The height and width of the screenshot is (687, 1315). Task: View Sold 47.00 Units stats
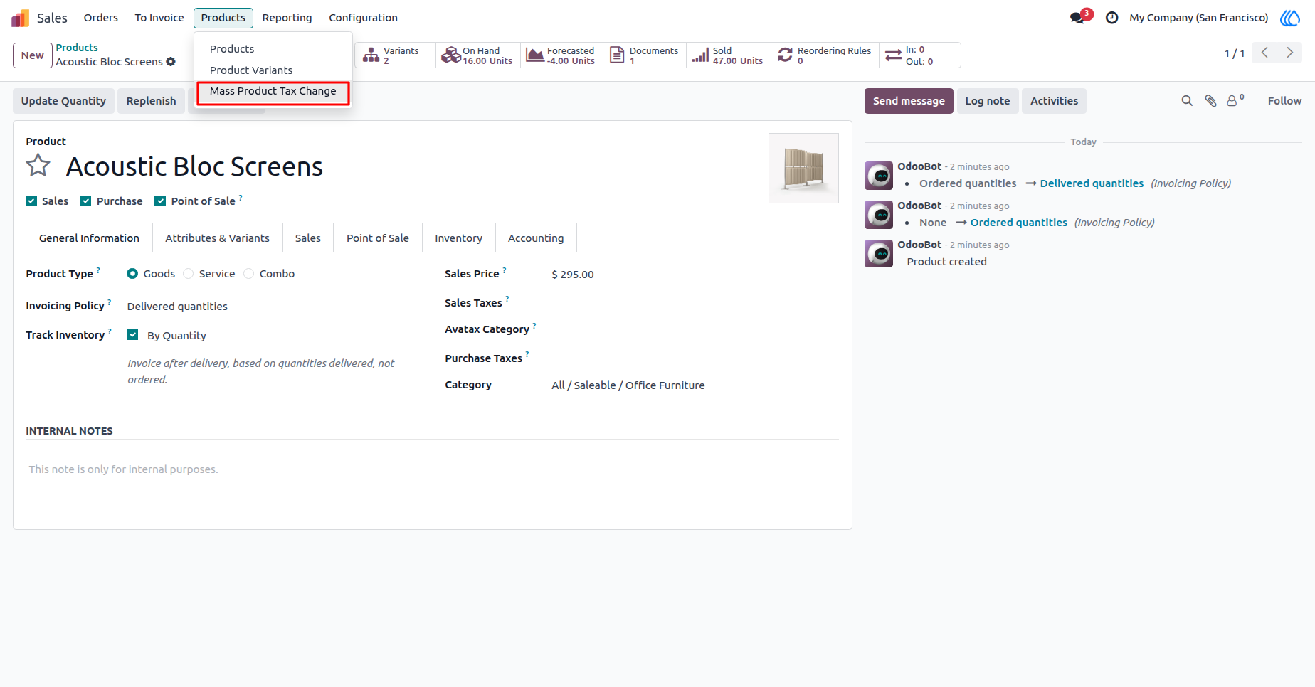point(729,55)
